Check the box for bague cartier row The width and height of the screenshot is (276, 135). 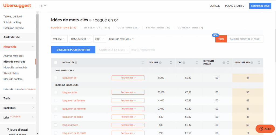pyautogui.click(x=56, y=92)
